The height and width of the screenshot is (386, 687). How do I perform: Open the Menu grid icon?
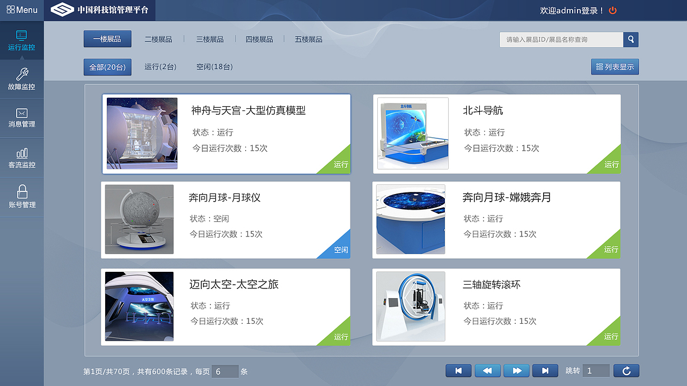coord(10,10)
